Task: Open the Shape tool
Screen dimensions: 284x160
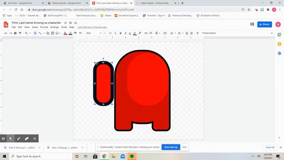Action: point(47,33)
